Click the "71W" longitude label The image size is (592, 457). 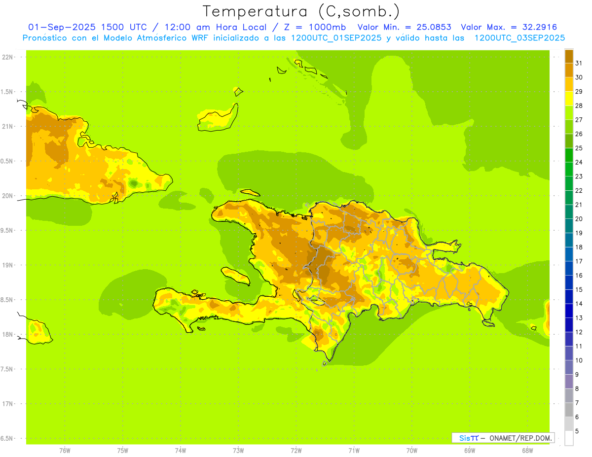pyautogui.click(x=354, y=451)
